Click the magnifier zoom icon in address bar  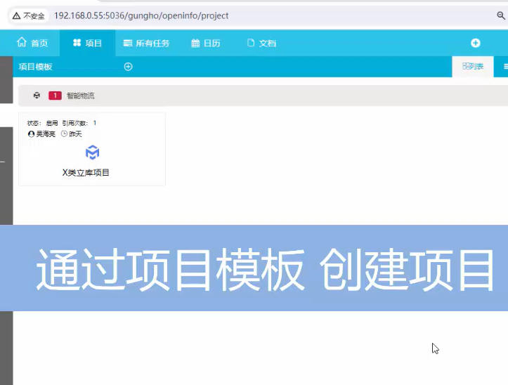(501, 15)
